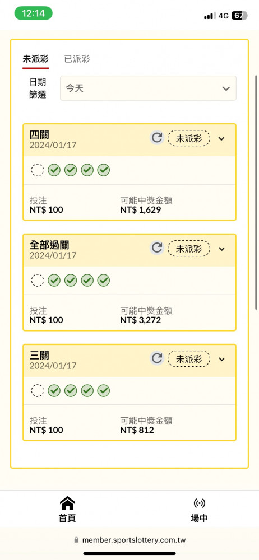259x560 pixels.
Task: Refresh the 三關 bet card
Action: [x=156, y=358]
